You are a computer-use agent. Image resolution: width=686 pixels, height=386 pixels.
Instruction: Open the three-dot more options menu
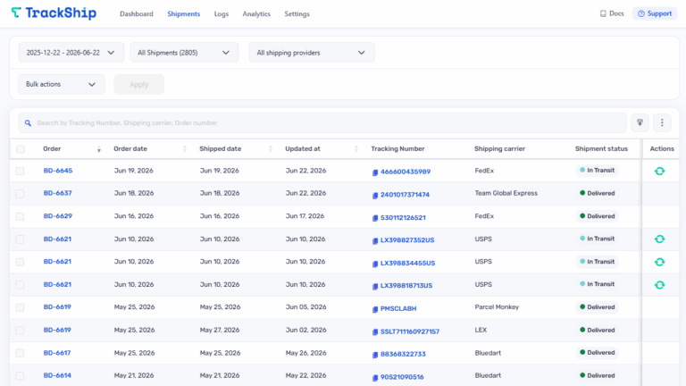click(x=662, y=122)
